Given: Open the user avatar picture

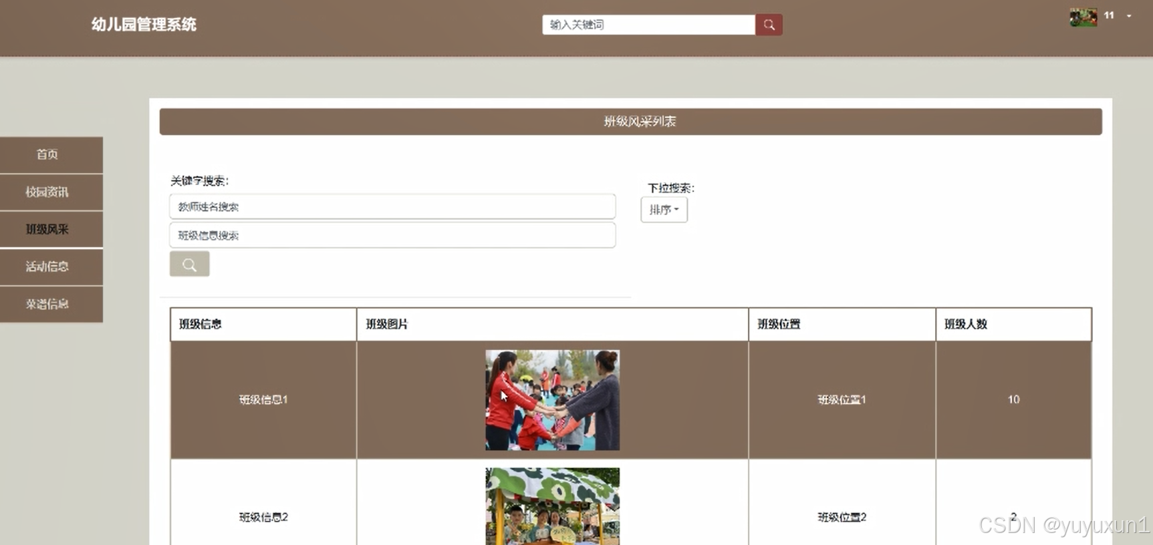Looking at the screenshot, I should tap(1083, 17).
